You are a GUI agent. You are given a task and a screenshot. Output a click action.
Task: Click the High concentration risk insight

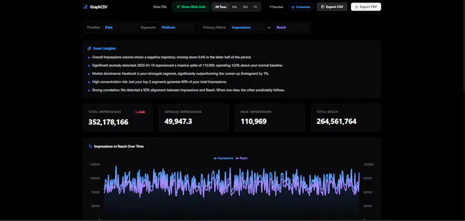(x=159, y=82)
